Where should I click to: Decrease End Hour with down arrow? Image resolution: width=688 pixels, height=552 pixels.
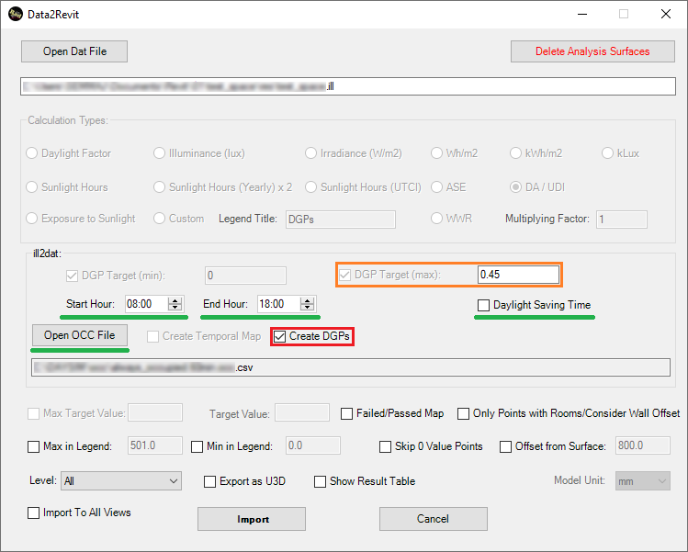coord(307,308)
